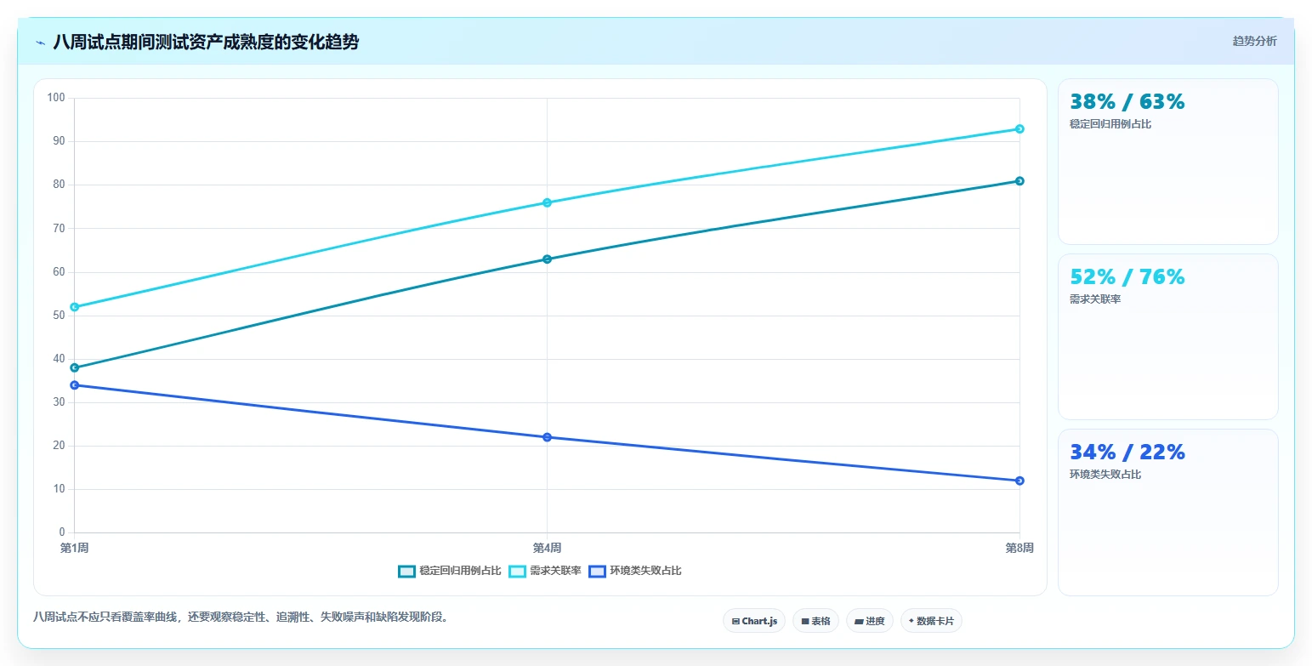The width and height of the screenshot is (1312, 666).
Task: Click the 稳定回归用例占比 card caption
Action: pyautogui.click(x=1110, y=124)
